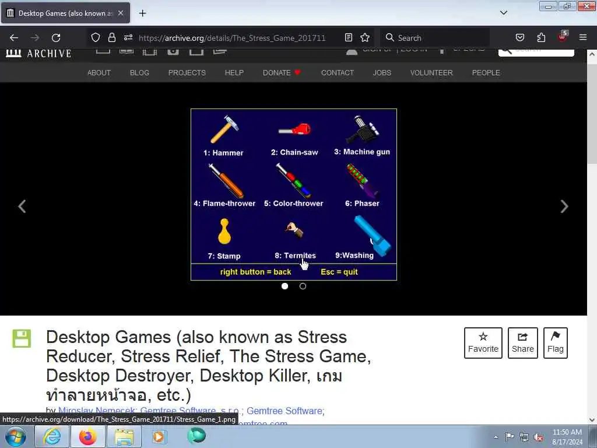Expand the list all tabs chevron
Viewport: 597px width, 448px height.
tap(503, 13)
